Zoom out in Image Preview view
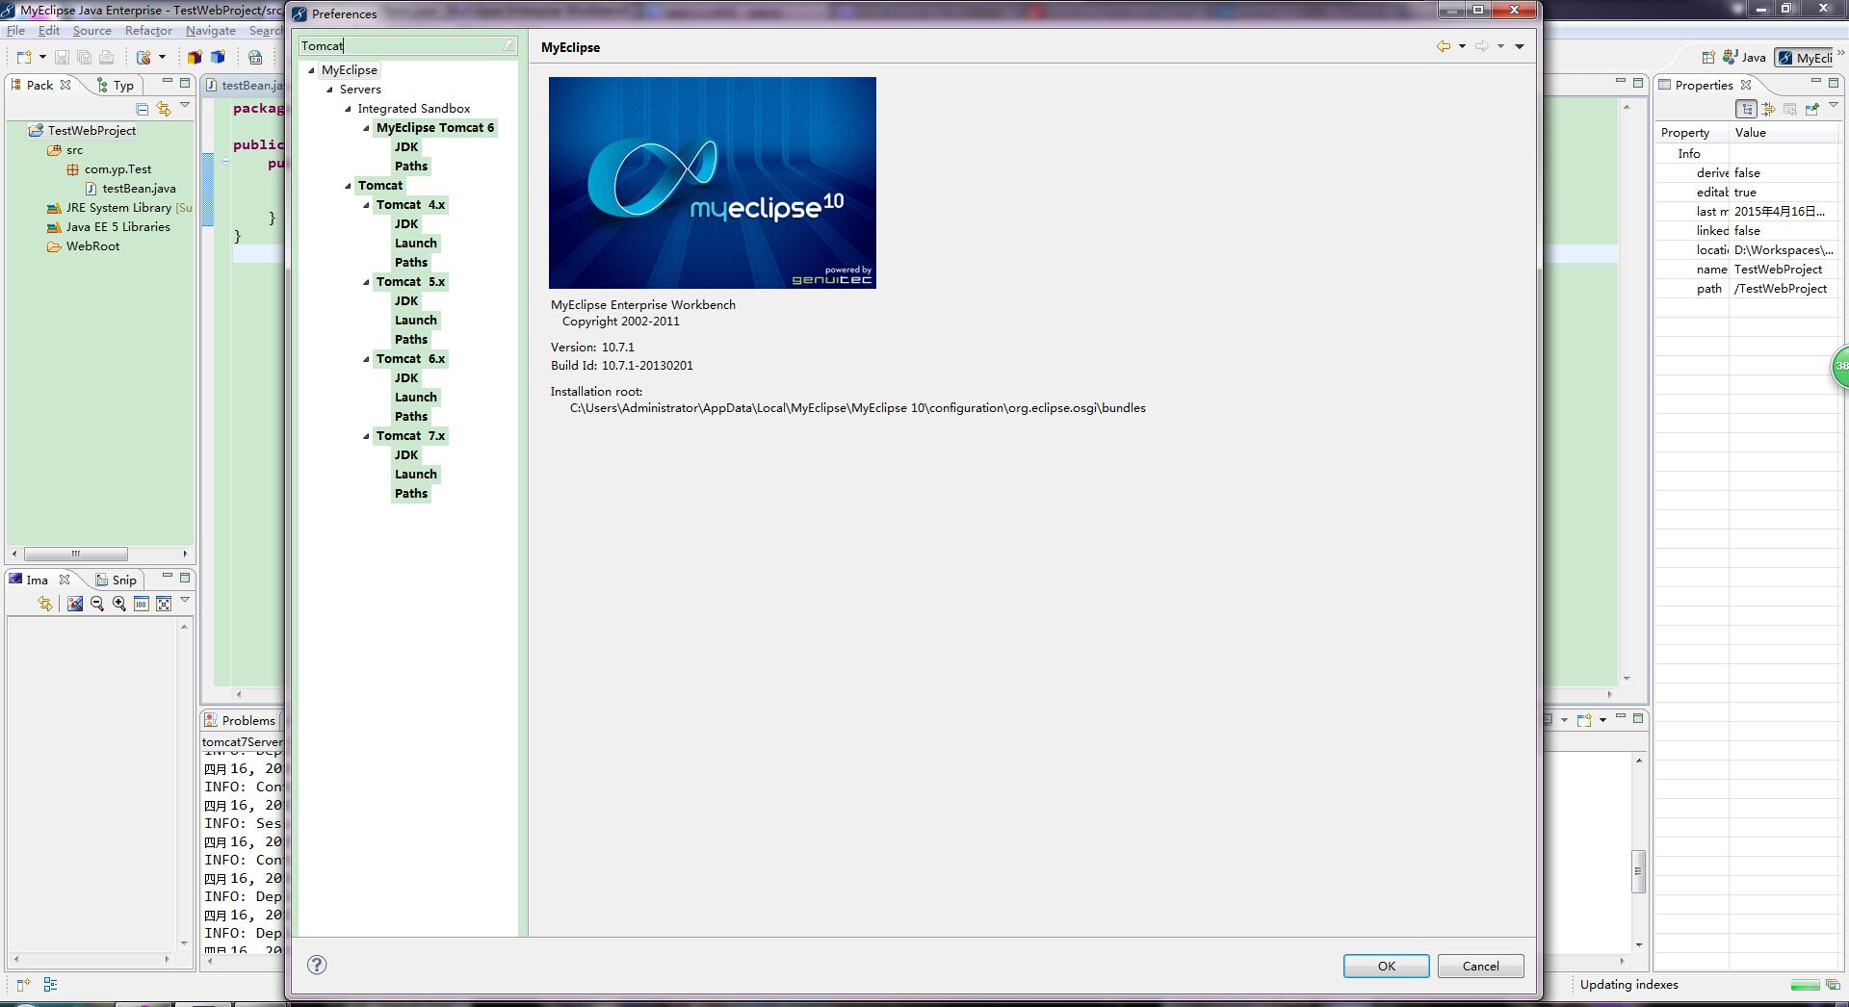Viewport: 1849px width, 1007px height. click(x=97, y=604)
